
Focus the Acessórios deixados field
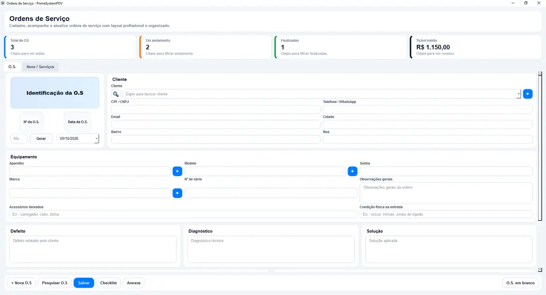(183, 214)
